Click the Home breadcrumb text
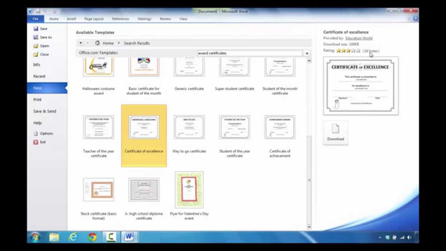446x251 pixels. [108, 43]
